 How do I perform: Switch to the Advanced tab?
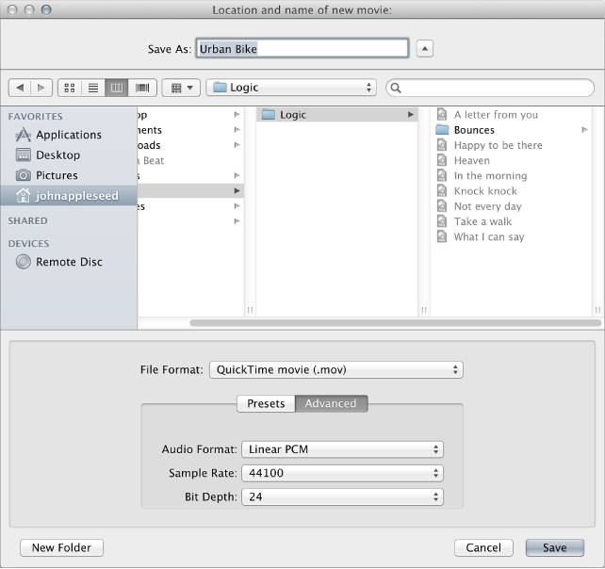(331, 403)
